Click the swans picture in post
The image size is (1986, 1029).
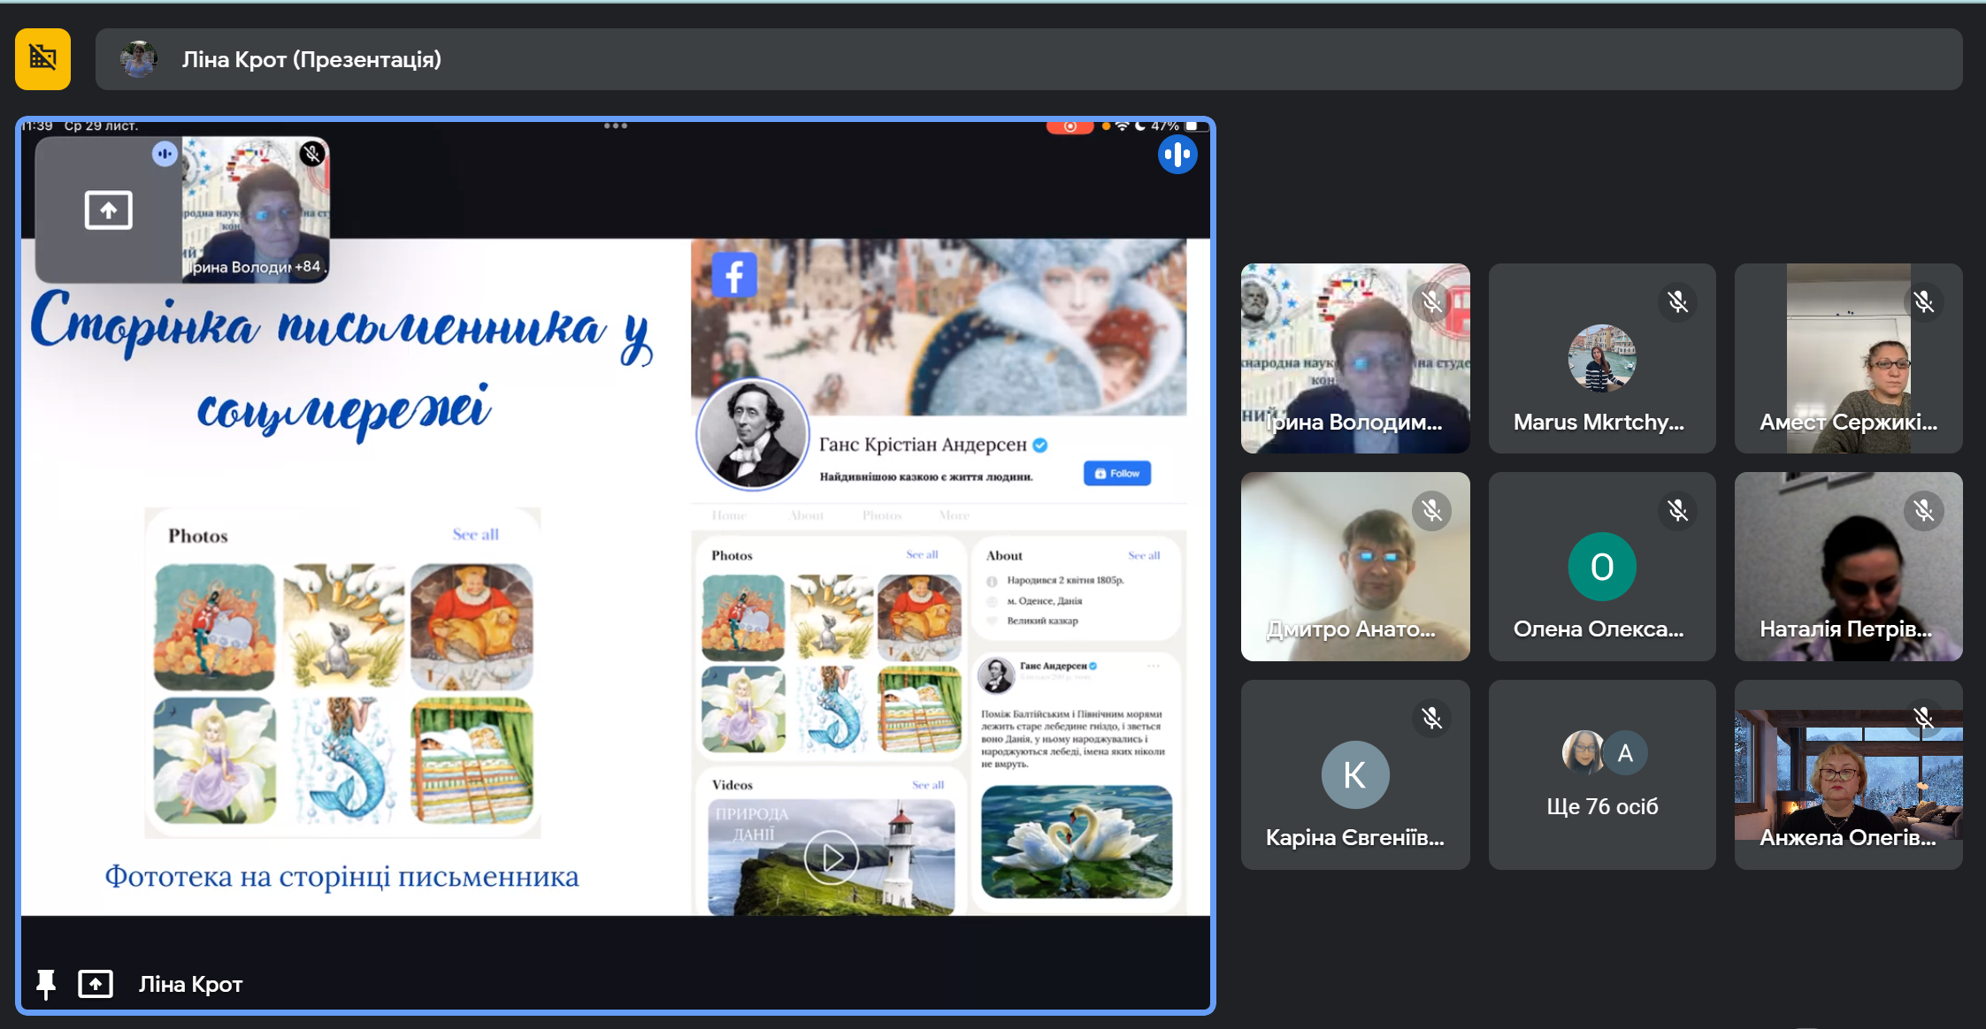pos(1077,842)
